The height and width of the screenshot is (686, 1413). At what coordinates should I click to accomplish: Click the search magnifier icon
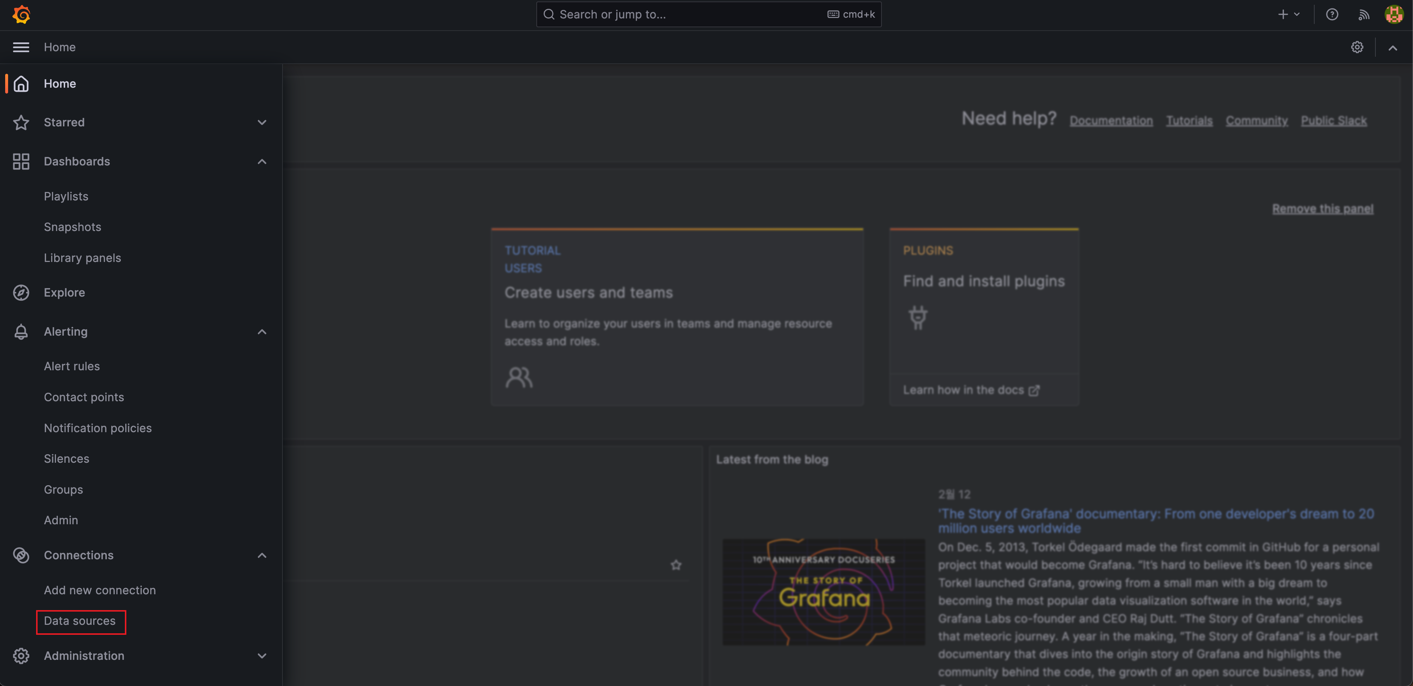pyautogui.click(x=548, y=14)
